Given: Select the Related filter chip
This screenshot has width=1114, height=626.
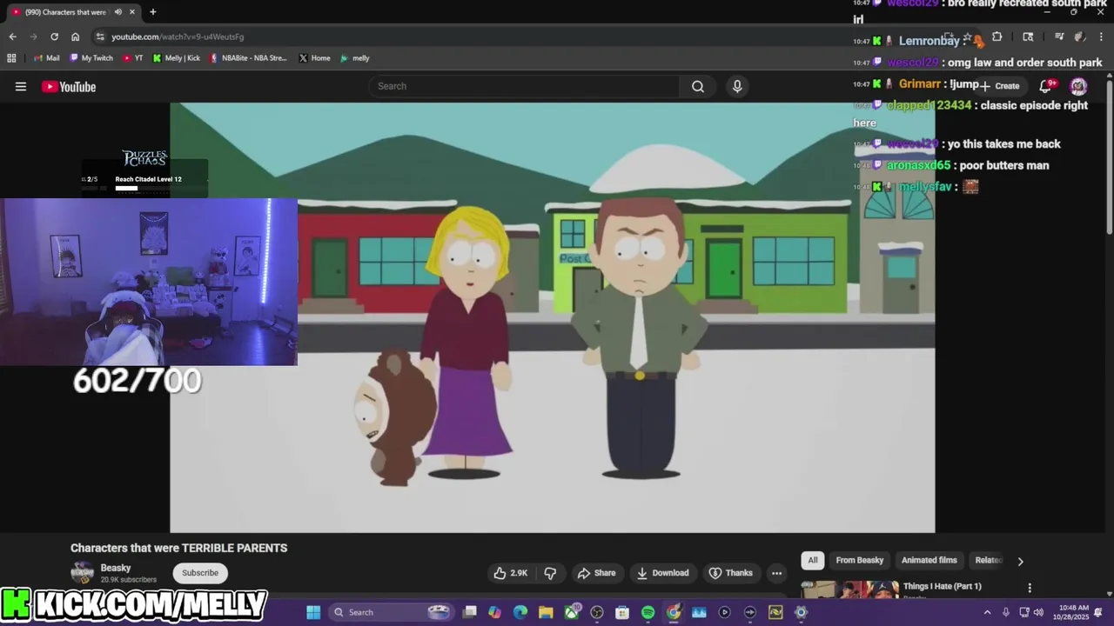Looking at the screenshot, I should click(989, 561).
